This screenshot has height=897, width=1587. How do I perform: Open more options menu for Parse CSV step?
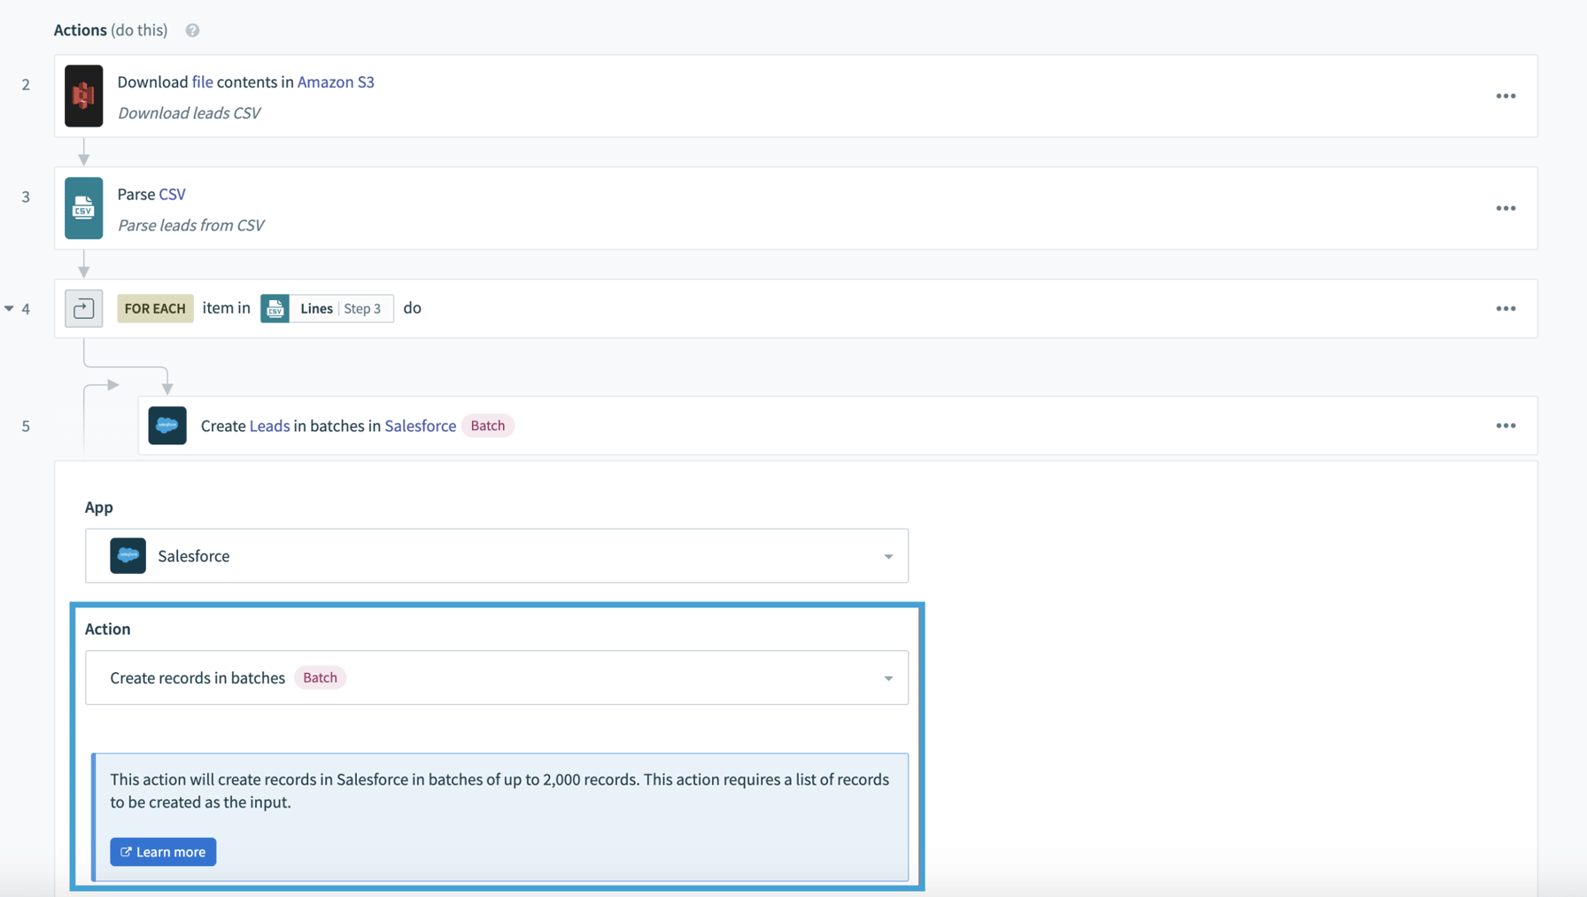click(x=1506, y=208)
